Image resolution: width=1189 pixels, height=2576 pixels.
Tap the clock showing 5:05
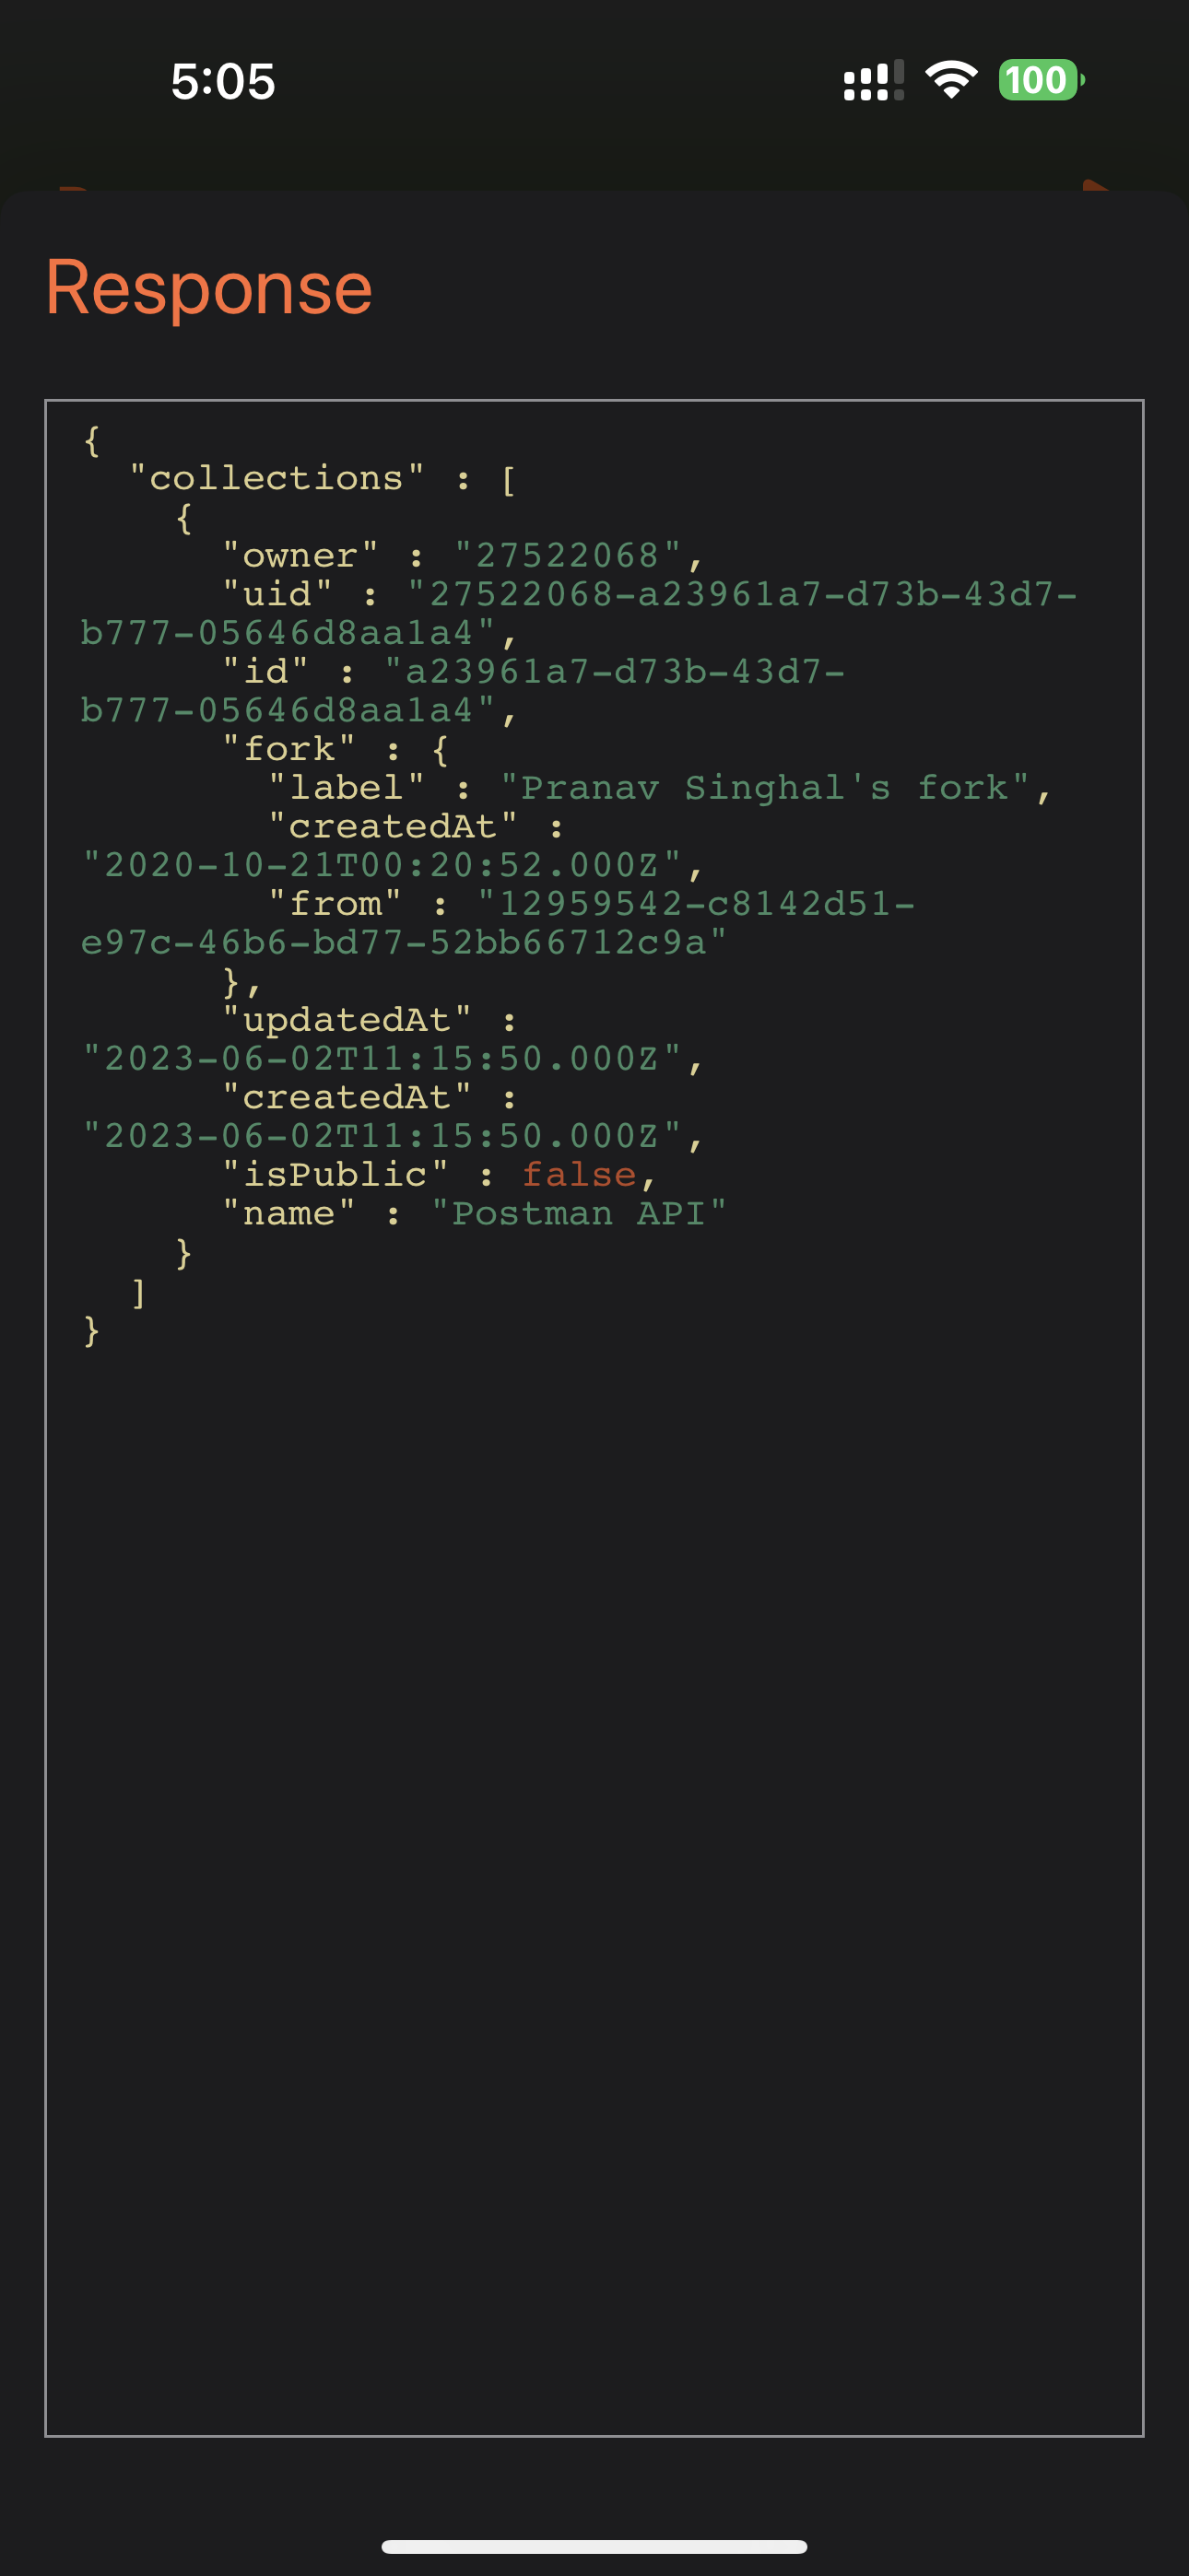221,84
